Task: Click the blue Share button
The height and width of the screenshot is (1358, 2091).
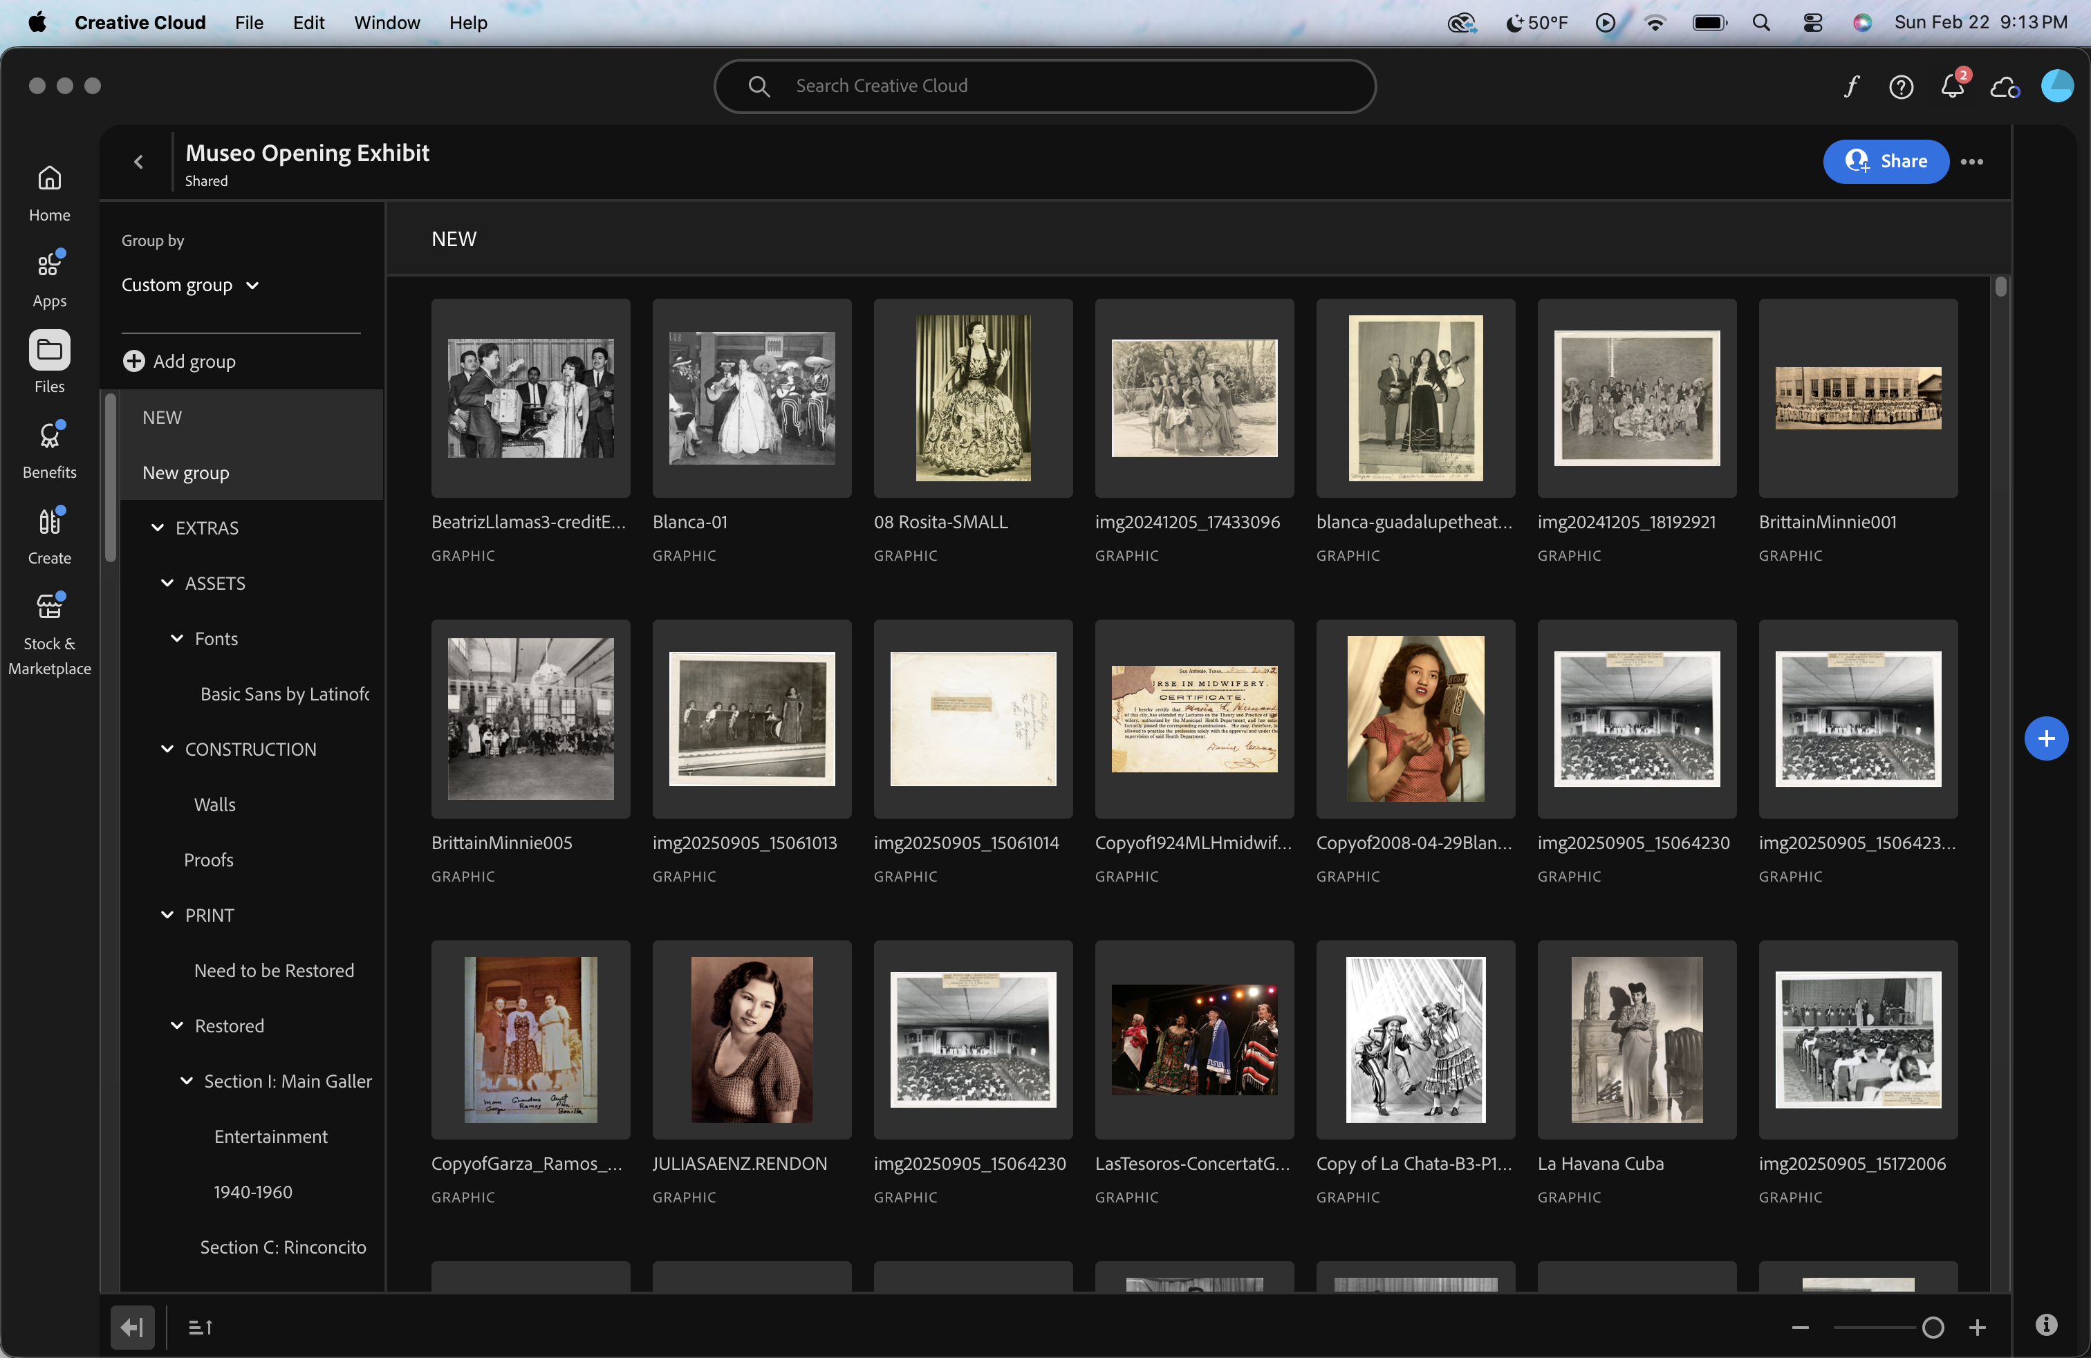Action: coord(1886,162)
